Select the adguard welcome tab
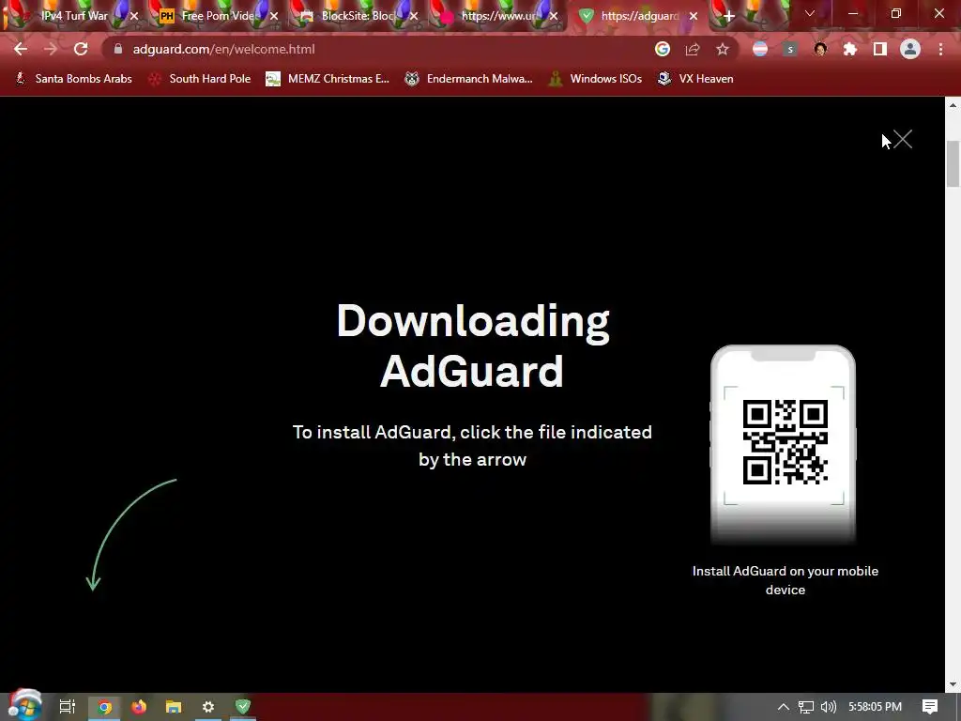The width and height of the screenshot is (961, 721). click(x=637, y=16)
